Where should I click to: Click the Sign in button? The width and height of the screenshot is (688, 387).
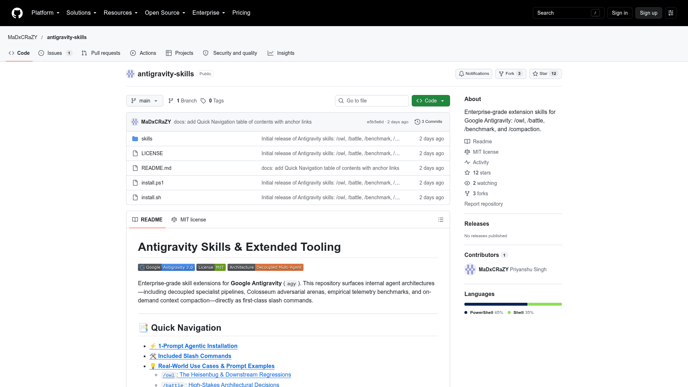click(x=620, y=13)
